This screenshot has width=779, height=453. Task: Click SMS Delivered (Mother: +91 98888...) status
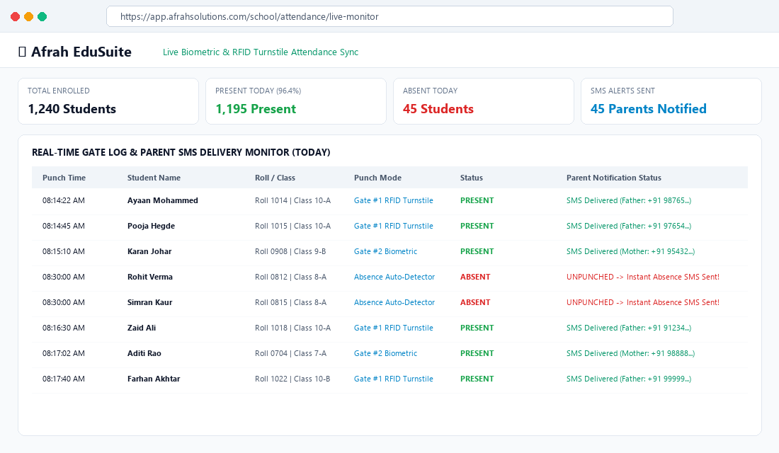tap(630, 354)
